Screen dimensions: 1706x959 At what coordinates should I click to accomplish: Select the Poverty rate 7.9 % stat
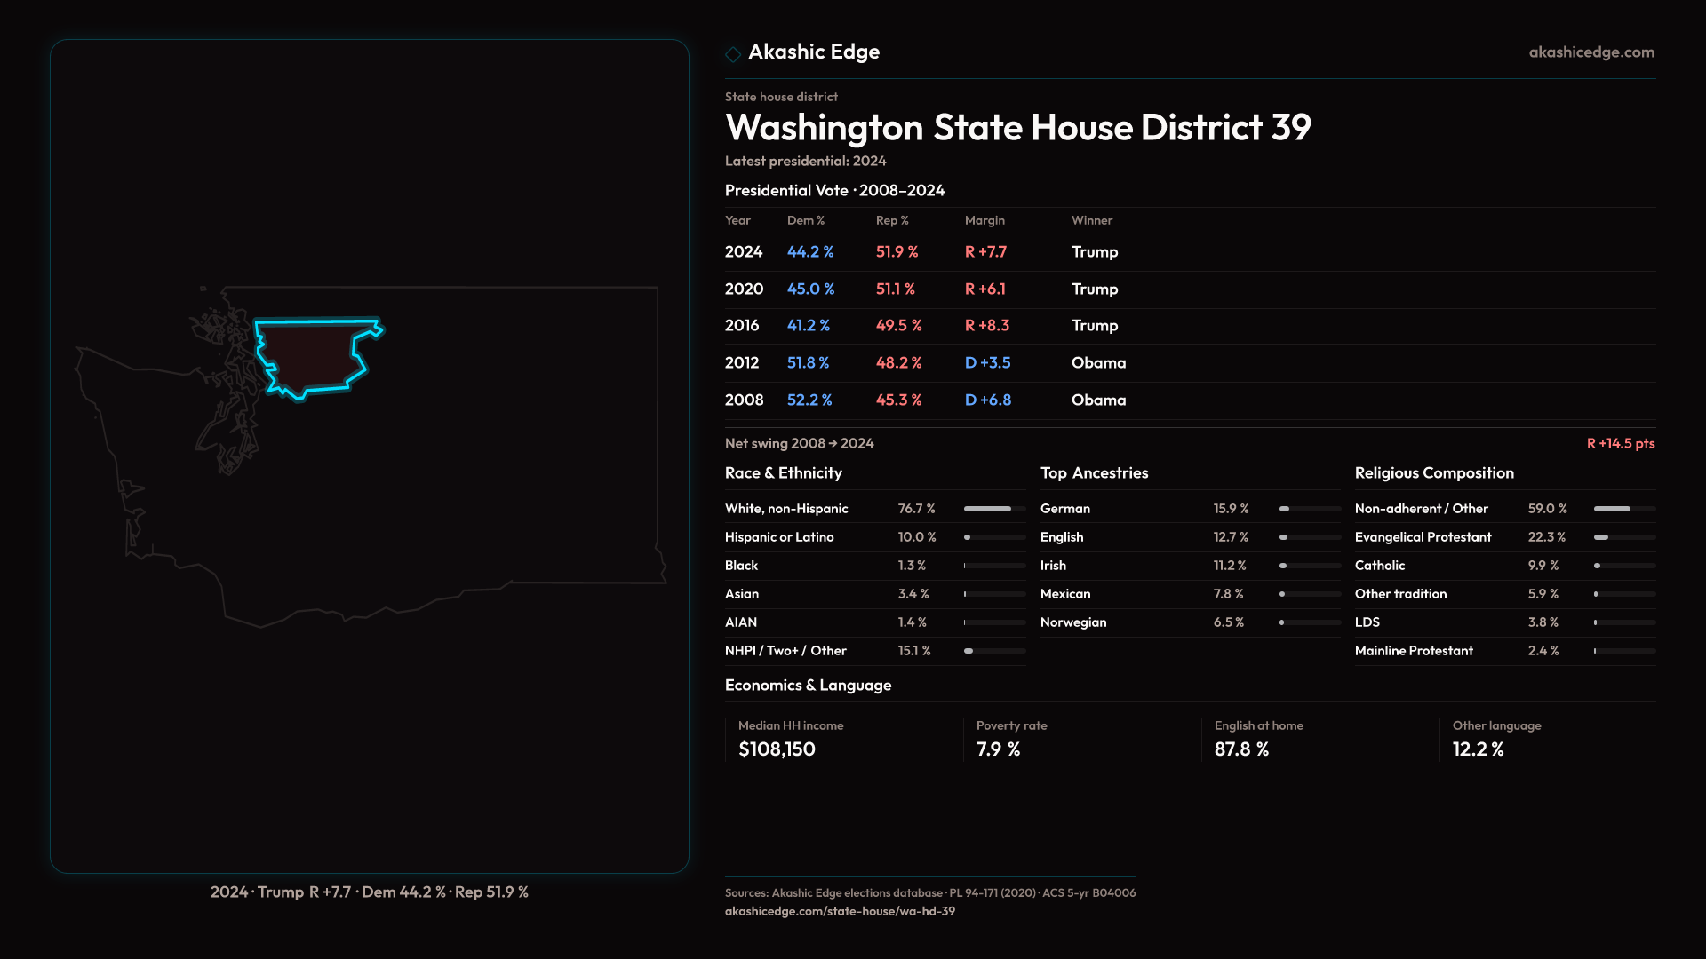tap(998, 749)
